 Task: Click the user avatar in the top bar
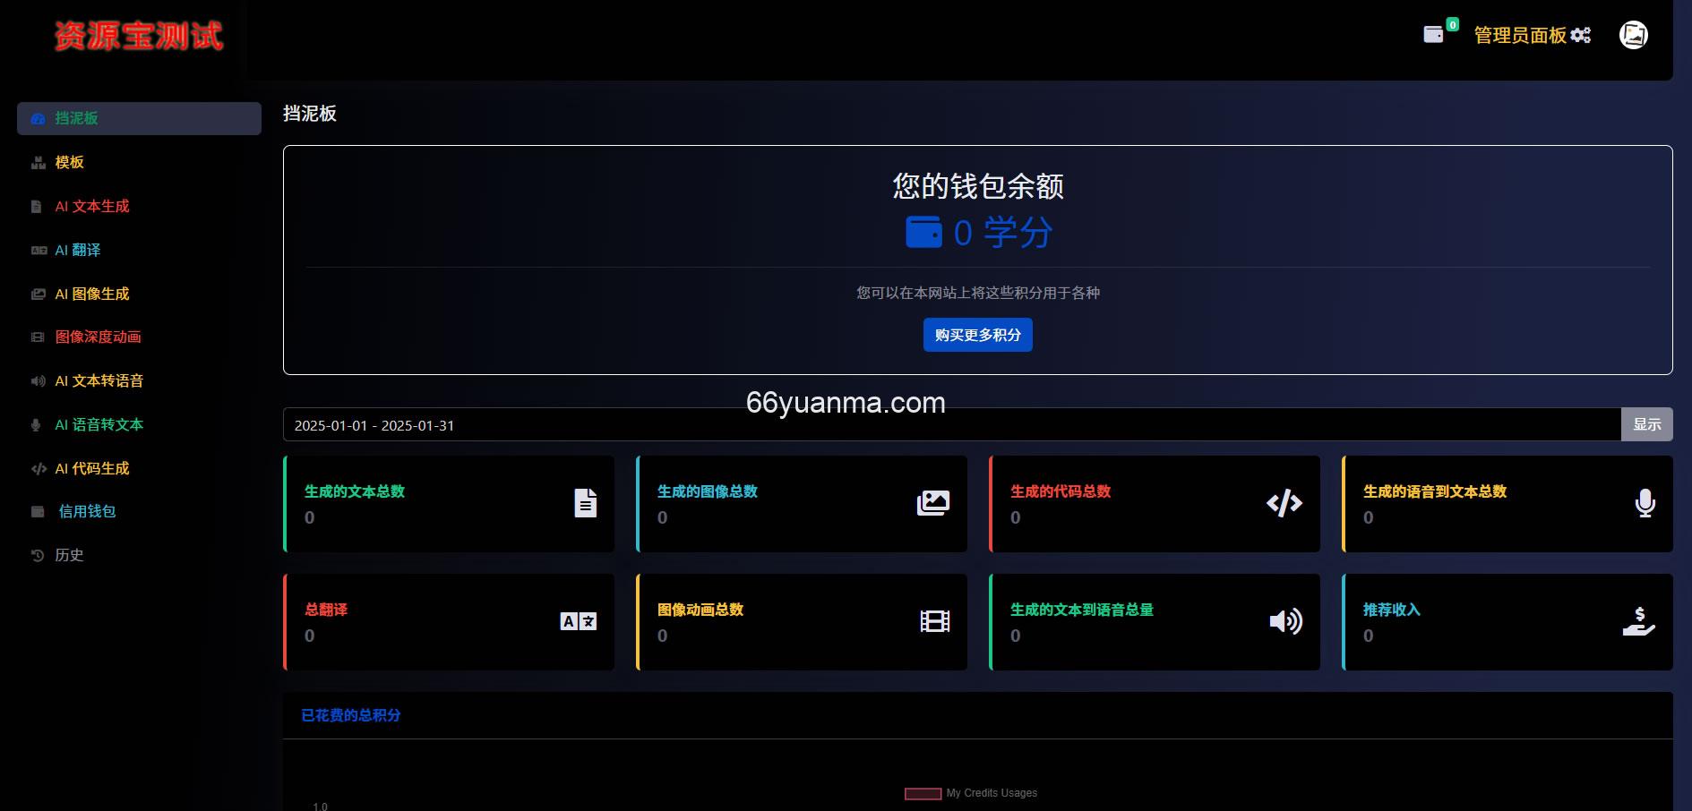[1633, 34]
